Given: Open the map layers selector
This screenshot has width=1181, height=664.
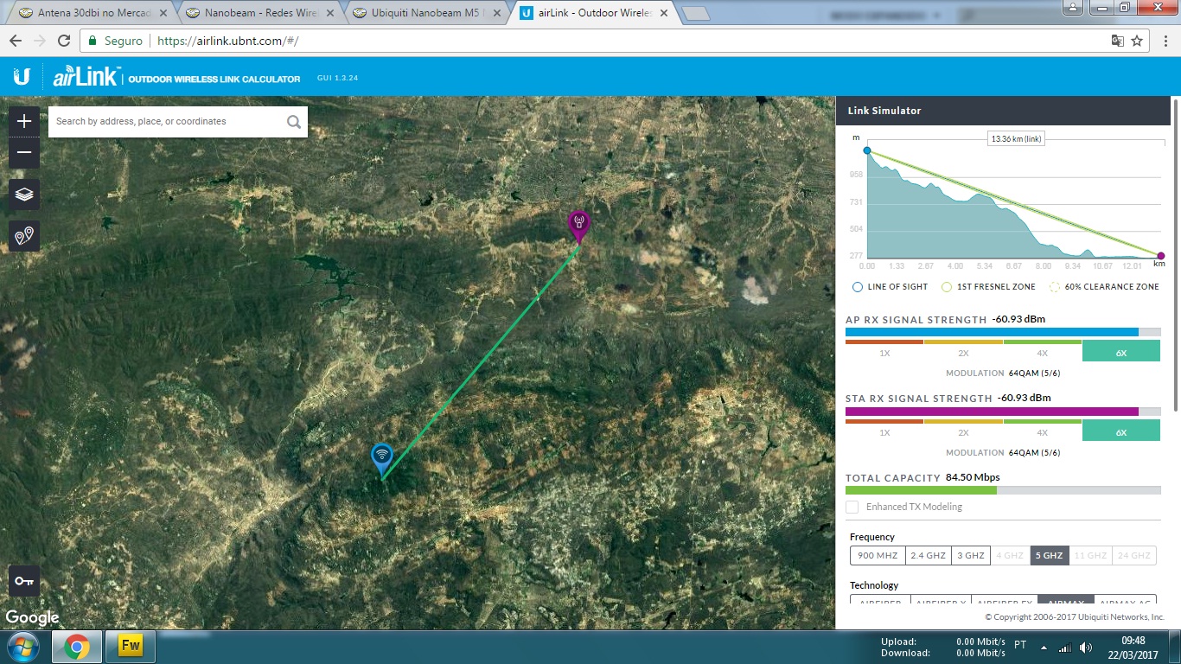Looking at the screenshot, I should (x=24, y=195).
